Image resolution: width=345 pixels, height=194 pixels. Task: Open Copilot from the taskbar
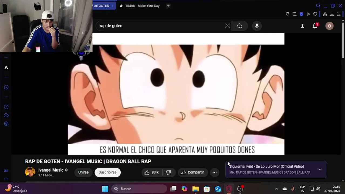click(x=184, y=189)
